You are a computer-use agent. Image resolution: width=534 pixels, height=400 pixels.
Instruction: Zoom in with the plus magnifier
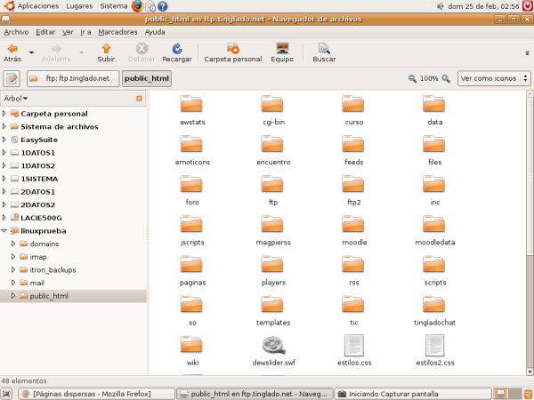pyautogui.click(x=446, y=78)
